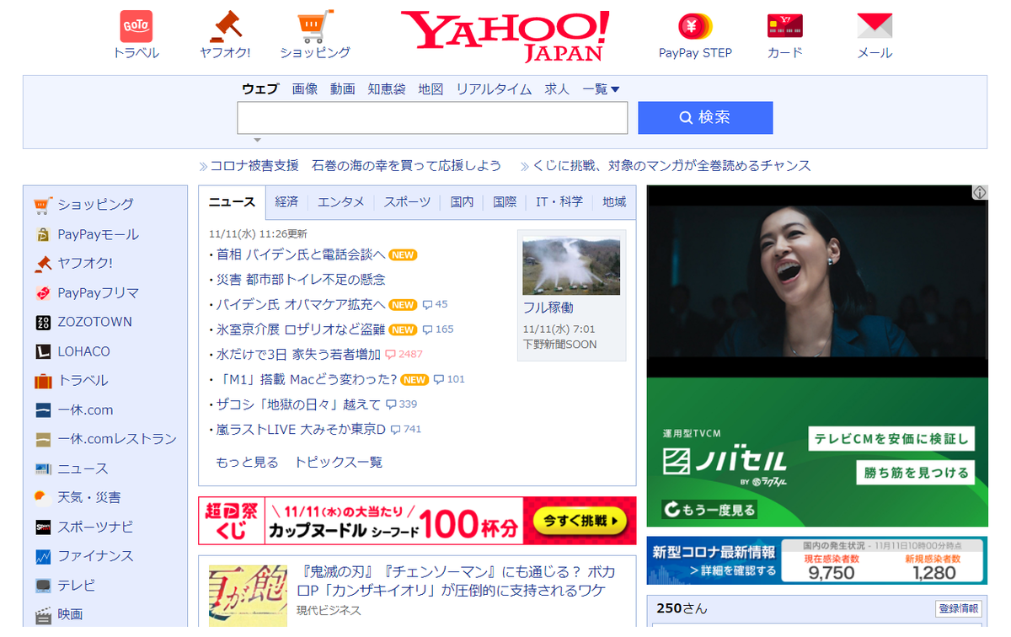Open 新型コロナ最新情報 banner
1011x637 pixels.
pos(816,560)
